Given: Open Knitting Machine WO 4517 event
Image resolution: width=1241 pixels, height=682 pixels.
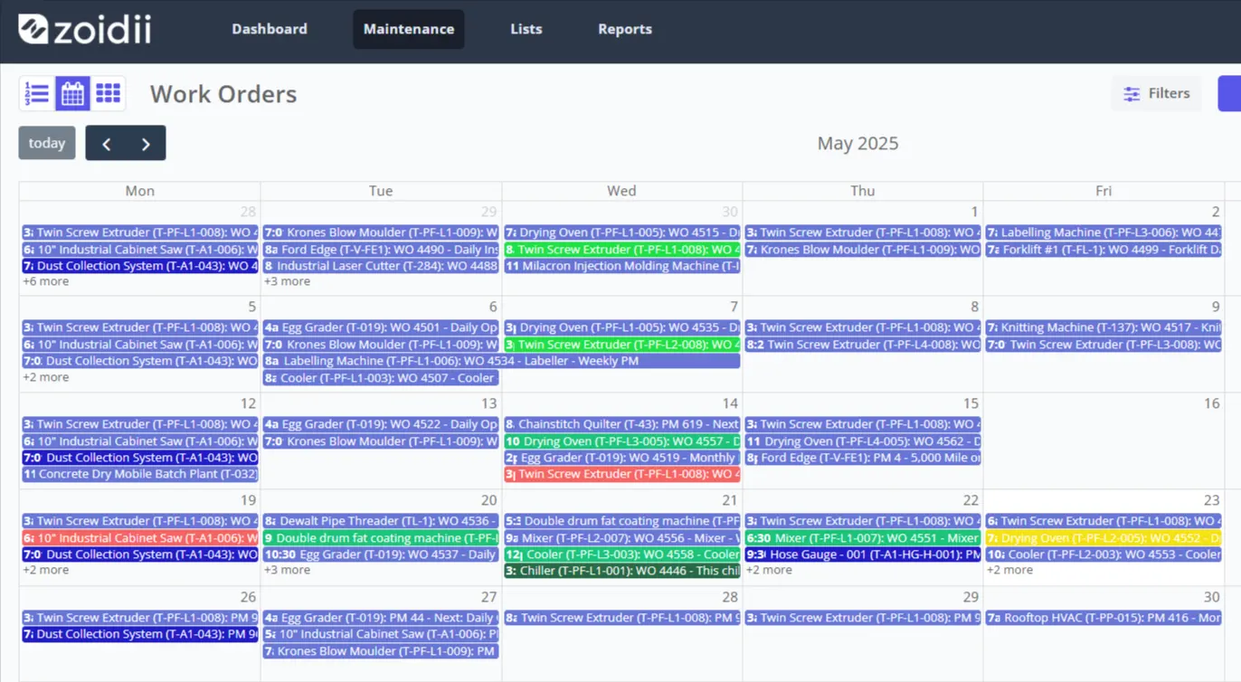Looking at the screenshot, I should pos(1104,327).
